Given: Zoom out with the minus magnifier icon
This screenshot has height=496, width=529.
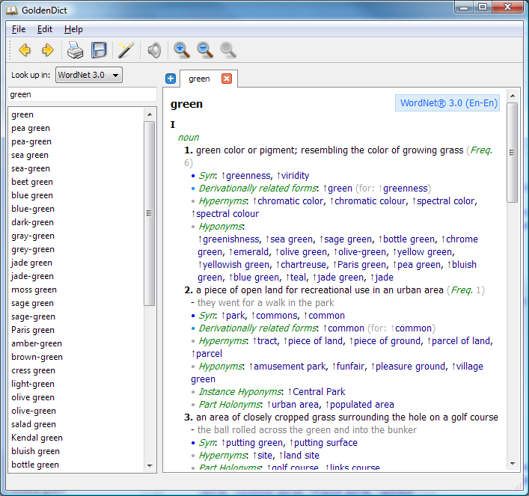Looking at the screenshot, I should [x=204, y=50].
